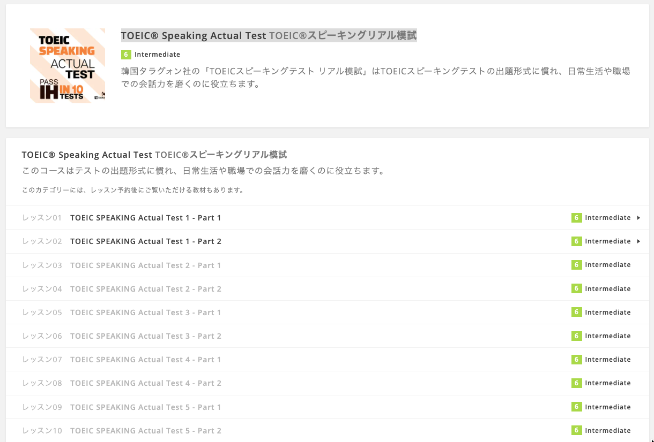
Task: Expand arrow for Actual Test 1 - Part 1
Action: (x=638, y=218)
